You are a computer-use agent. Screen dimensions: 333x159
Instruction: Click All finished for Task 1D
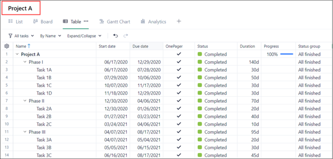point(309,93)
